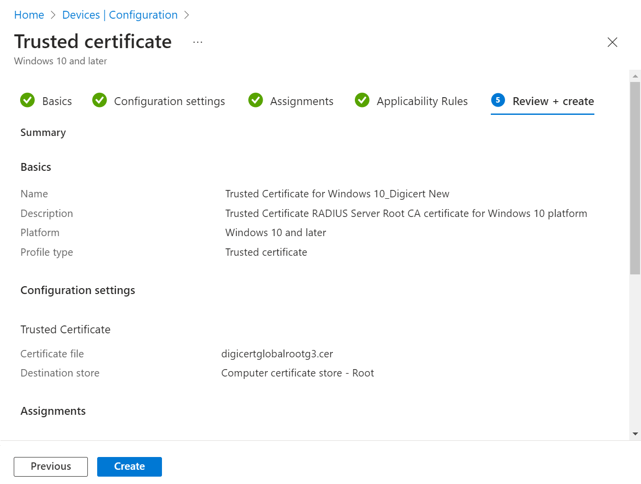
Task: Click Platform value 'Windows 10 and later'
Action: point(276,233)
